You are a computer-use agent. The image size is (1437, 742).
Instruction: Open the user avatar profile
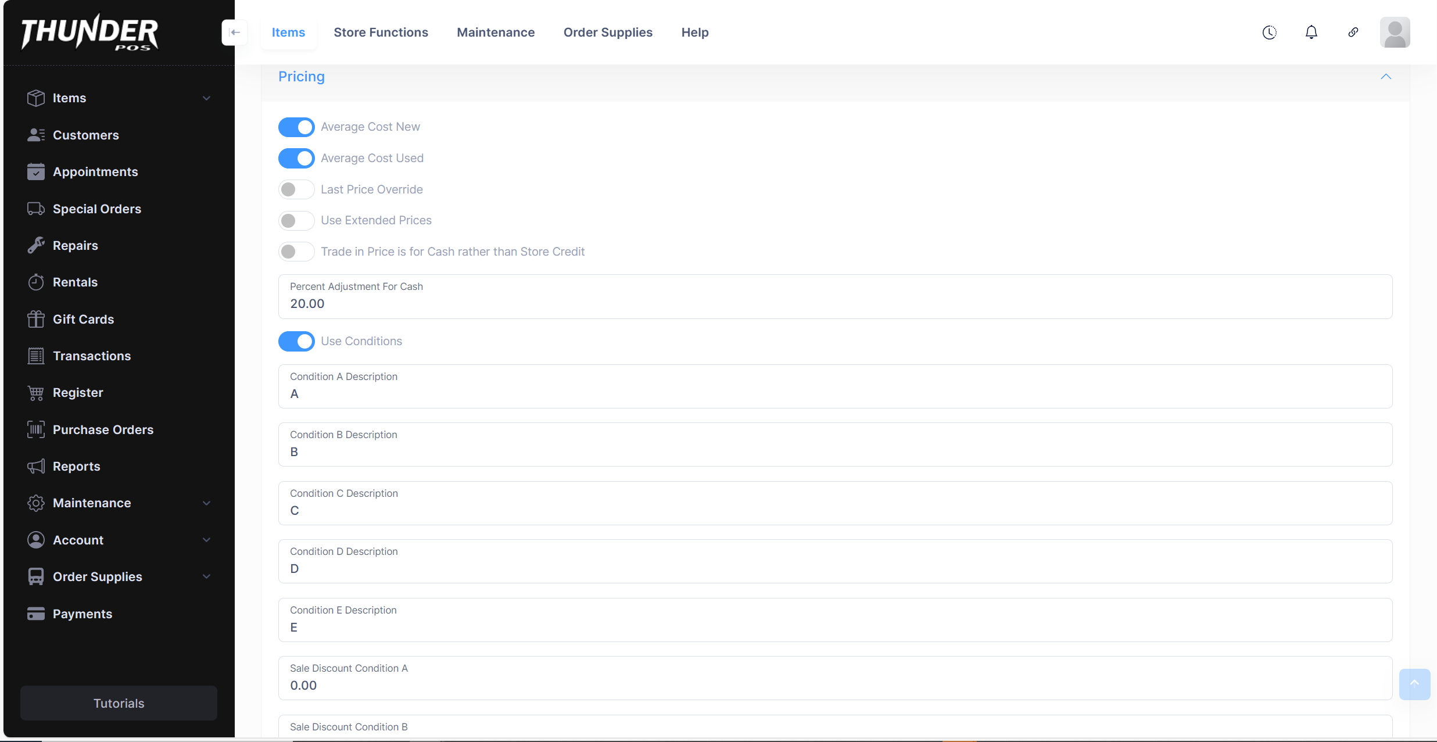pyautogui.click(x=1395, y=33)
